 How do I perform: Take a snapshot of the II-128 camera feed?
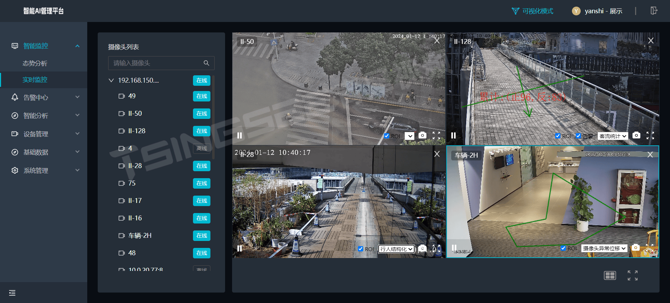[636, 135]
